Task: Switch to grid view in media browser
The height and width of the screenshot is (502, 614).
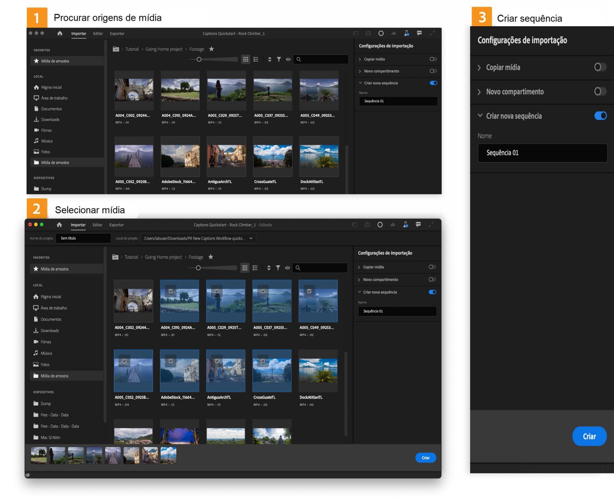Action: coord(246,59)
